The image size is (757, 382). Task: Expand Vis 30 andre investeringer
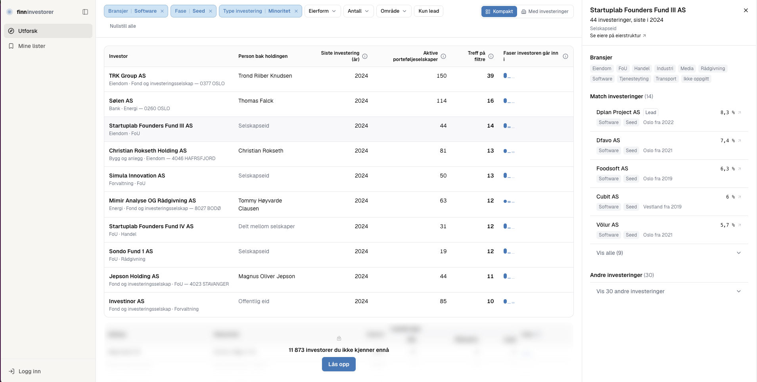pos(669,291)
